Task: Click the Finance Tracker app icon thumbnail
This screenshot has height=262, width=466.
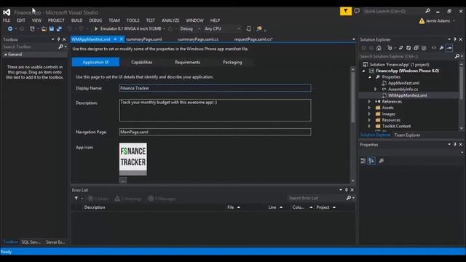Action: (133, 159)
